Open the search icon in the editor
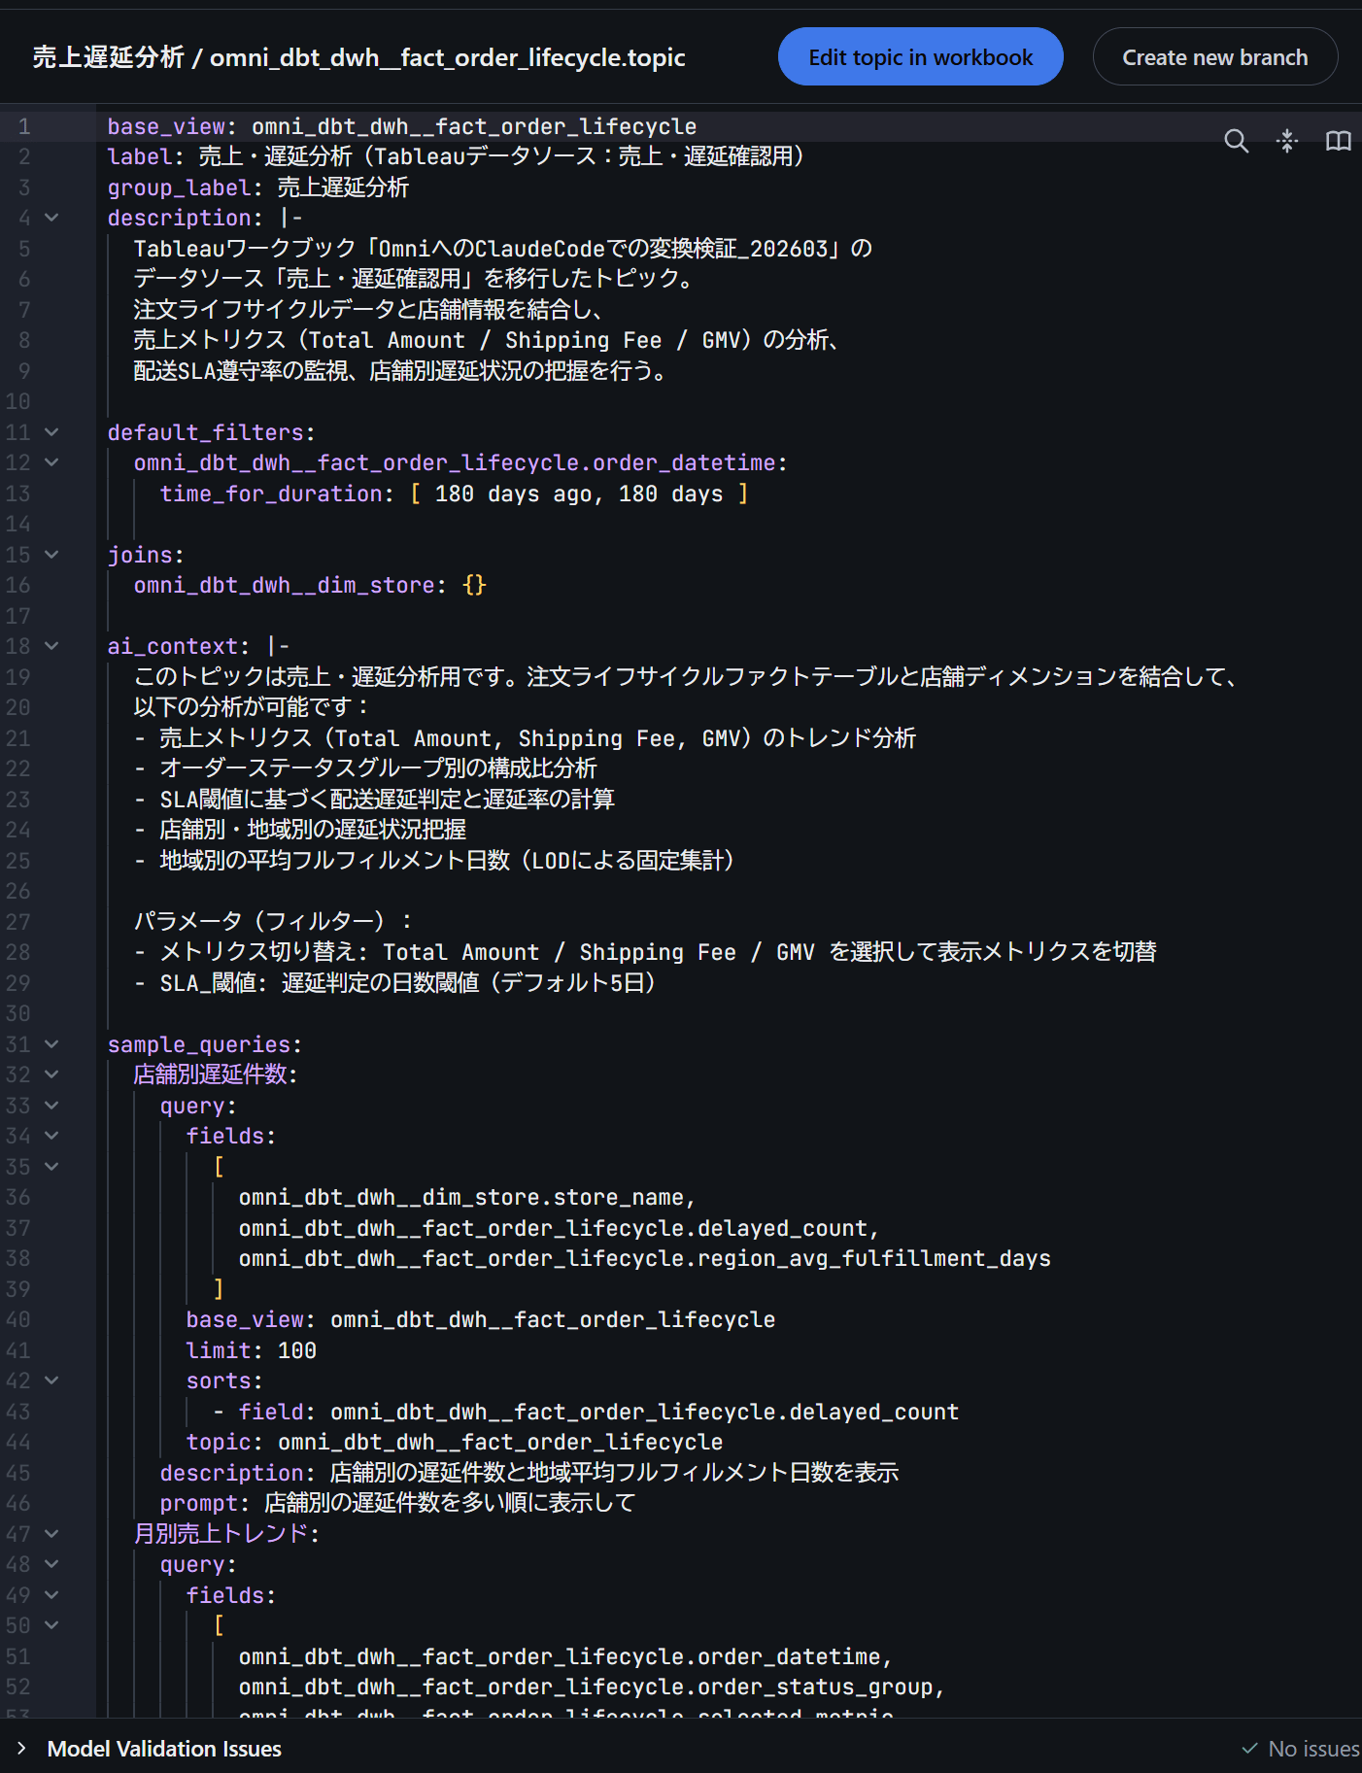Screen dimensions: 1362x1773 tap(1236, 141)
